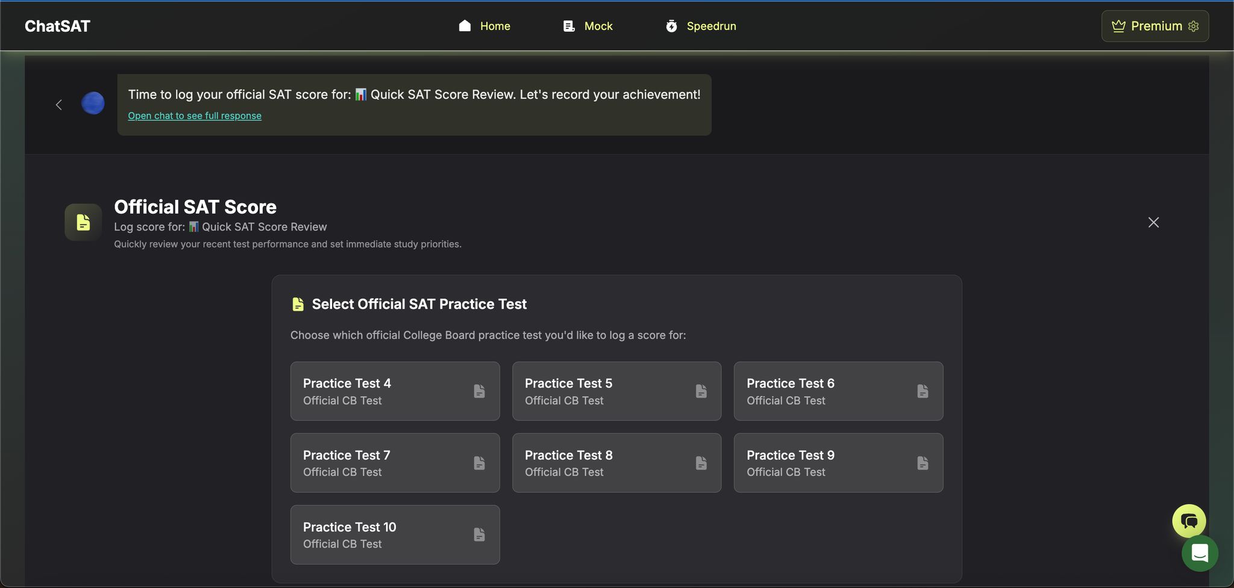Select Practice Test 9 card
1234x588 pixels.
[838, 463]
